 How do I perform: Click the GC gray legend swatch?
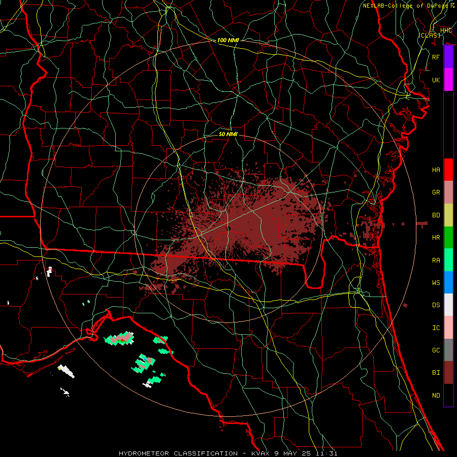(448, 350)
